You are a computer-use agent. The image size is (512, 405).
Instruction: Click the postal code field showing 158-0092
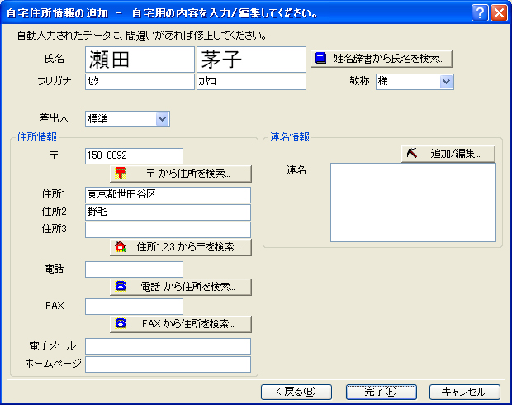(133, 156)
